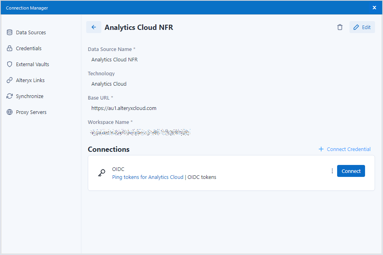Screen dimensions: 383x255
Task: Click Connect Credential link
Action: [349, 149]
